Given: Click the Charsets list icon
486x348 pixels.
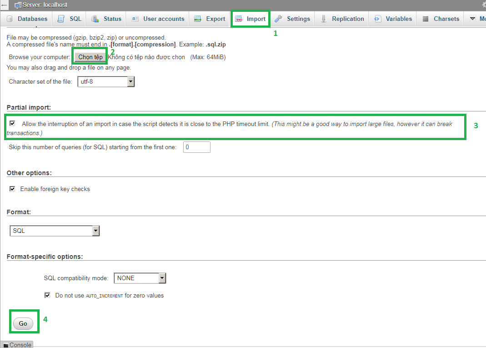Looking at the screenshot, I should point(426,19).
